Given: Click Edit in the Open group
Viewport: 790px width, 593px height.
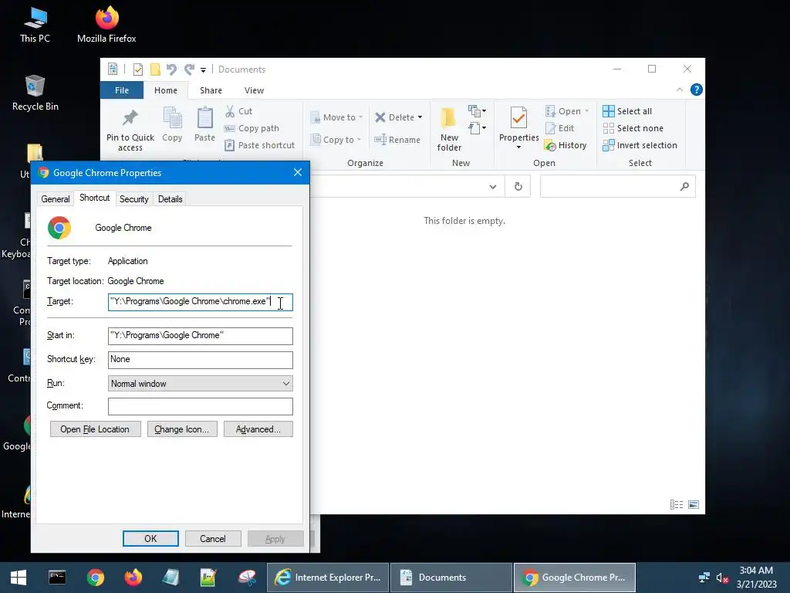Looking at the screenshot, I should pyautogui.click(x=560, y=128).
